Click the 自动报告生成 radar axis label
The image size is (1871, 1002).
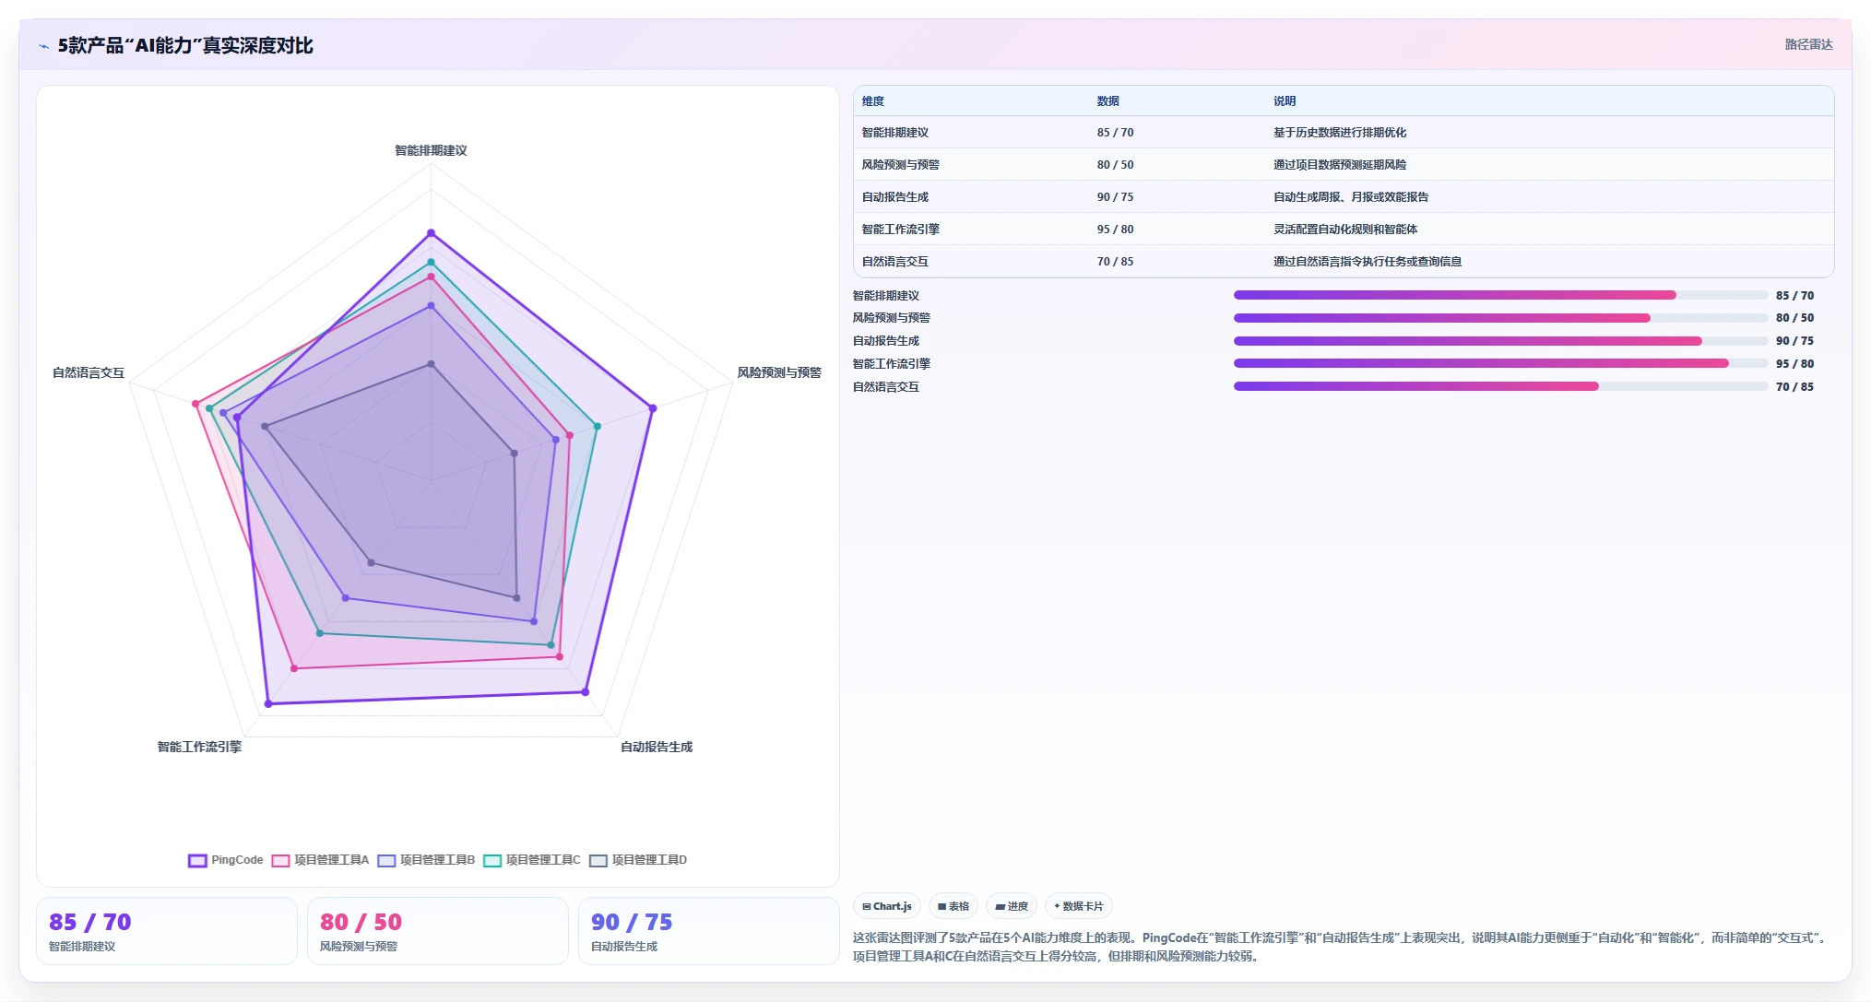point(657,747)
